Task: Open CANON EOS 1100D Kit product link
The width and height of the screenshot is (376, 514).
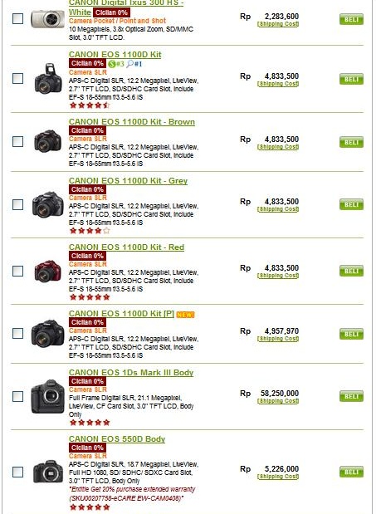Action: pos(115,55)
